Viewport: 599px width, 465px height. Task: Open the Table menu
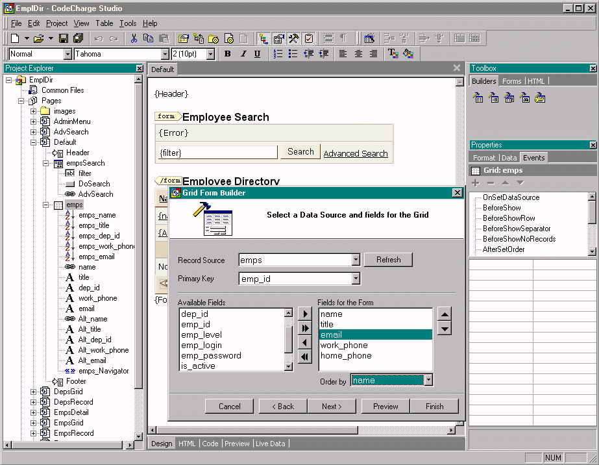pyautogui.click(x=104, y=23)
